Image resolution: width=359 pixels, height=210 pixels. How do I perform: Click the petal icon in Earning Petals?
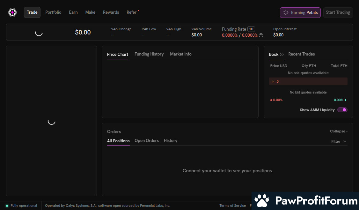[286, 12]
